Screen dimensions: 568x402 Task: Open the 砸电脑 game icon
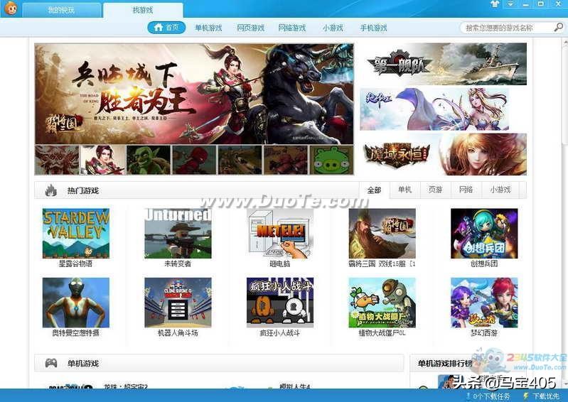pyautogui.click(x=280, y=234)
